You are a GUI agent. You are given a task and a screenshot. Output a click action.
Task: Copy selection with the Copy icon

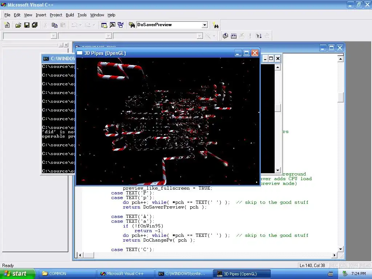click(54, 25)
